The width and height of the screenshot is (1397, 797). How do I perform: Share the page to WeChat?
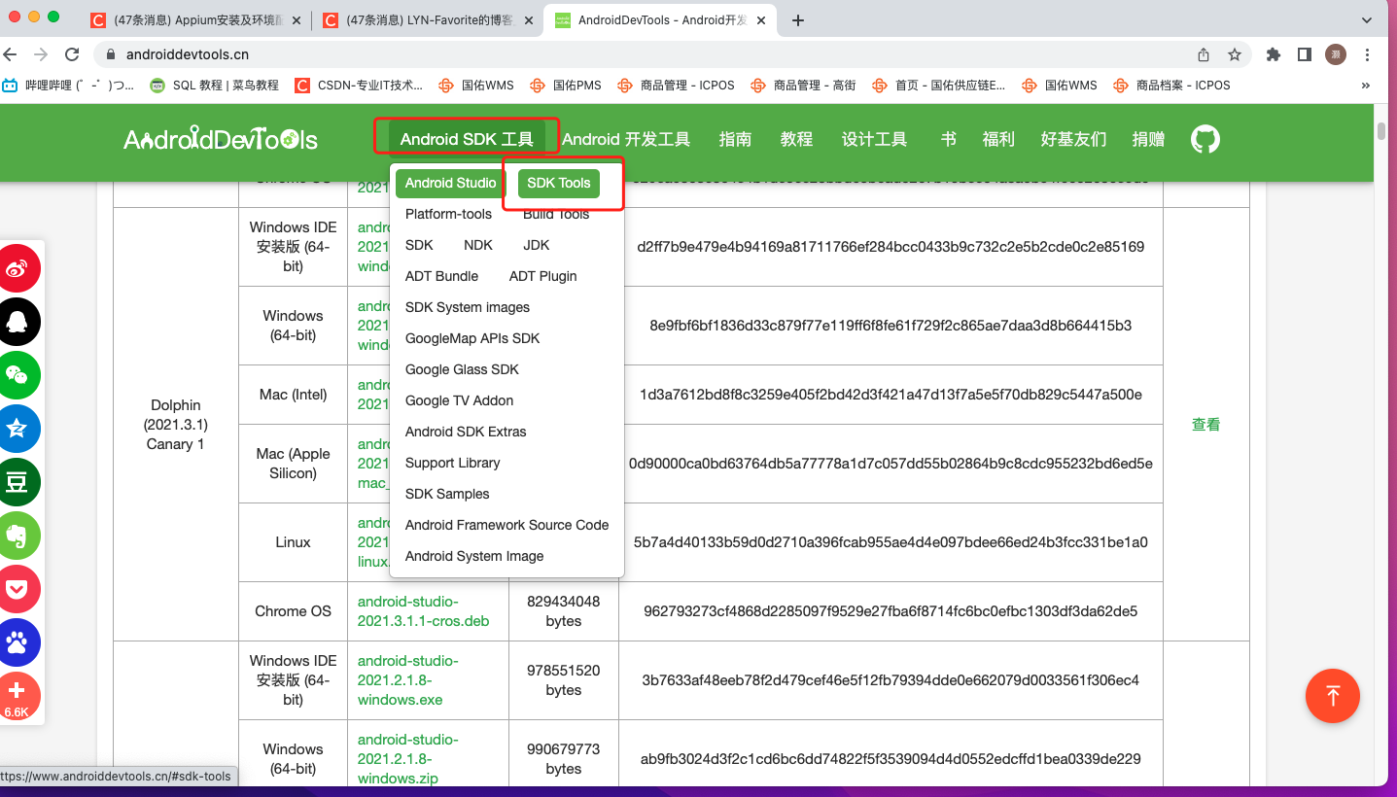point(19,375)
